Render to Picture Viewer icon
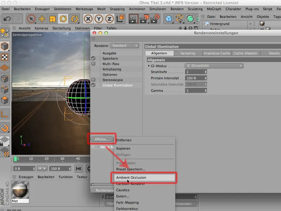This screenshot has height=211, width=281. (144, 19)
